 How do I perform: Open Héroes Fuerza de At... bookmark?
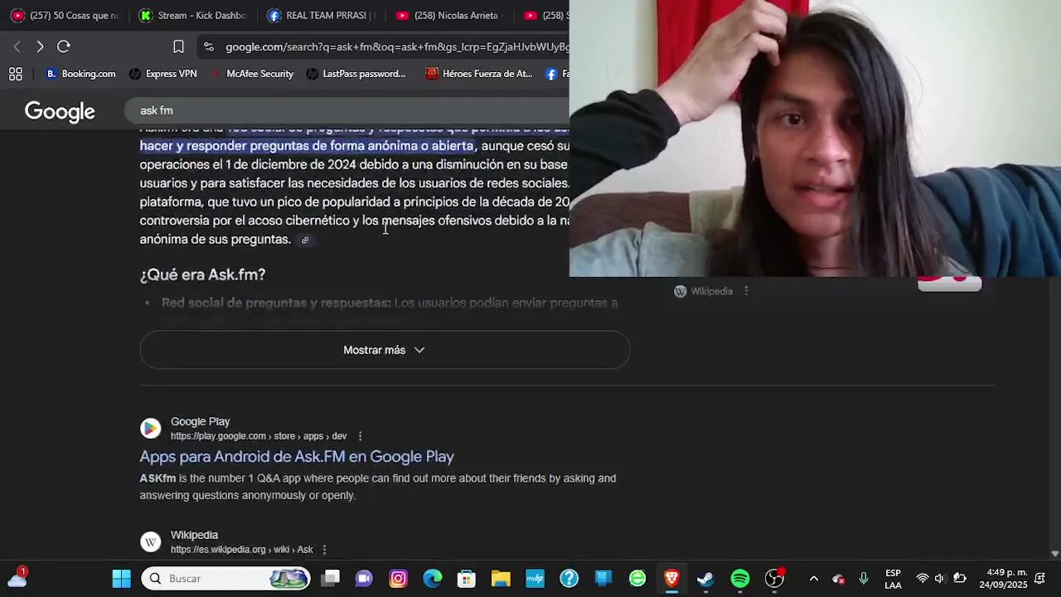(x=479, y=74)
